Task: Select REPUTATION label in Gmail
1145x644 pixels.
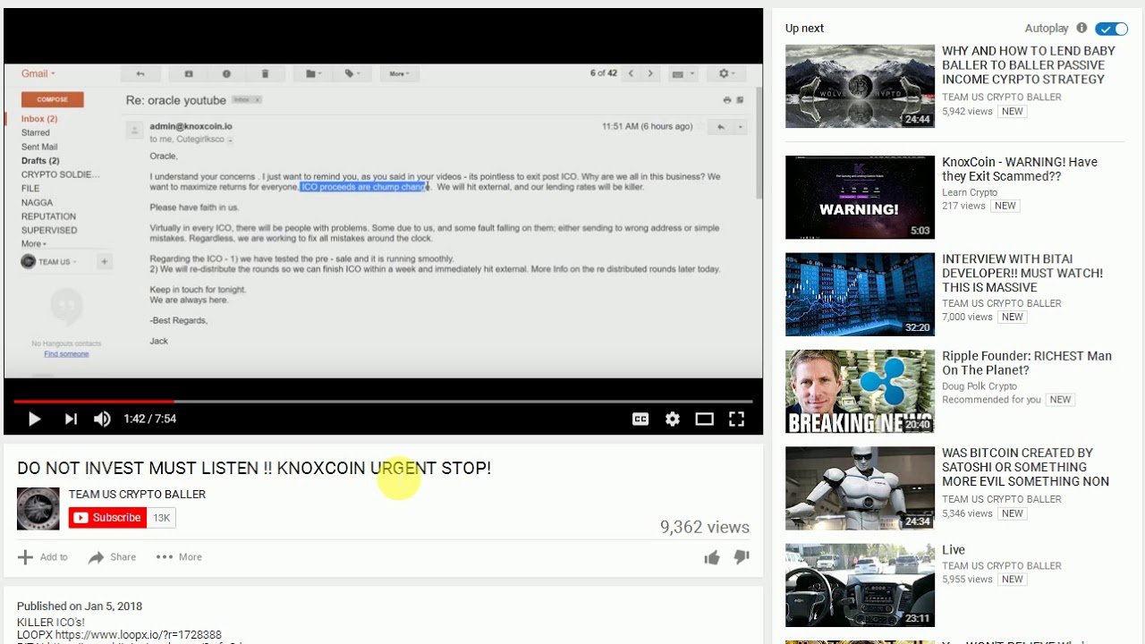Action: [48, 216]
